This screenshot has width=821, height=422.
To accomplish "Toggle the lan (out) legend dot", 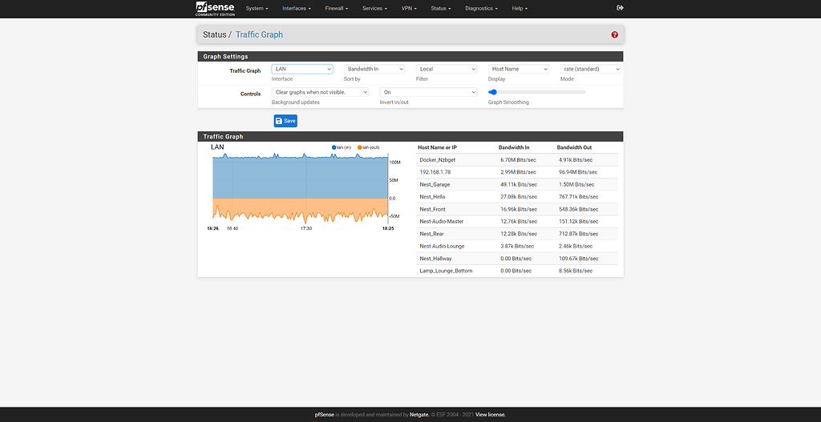I will click(360, 147).
